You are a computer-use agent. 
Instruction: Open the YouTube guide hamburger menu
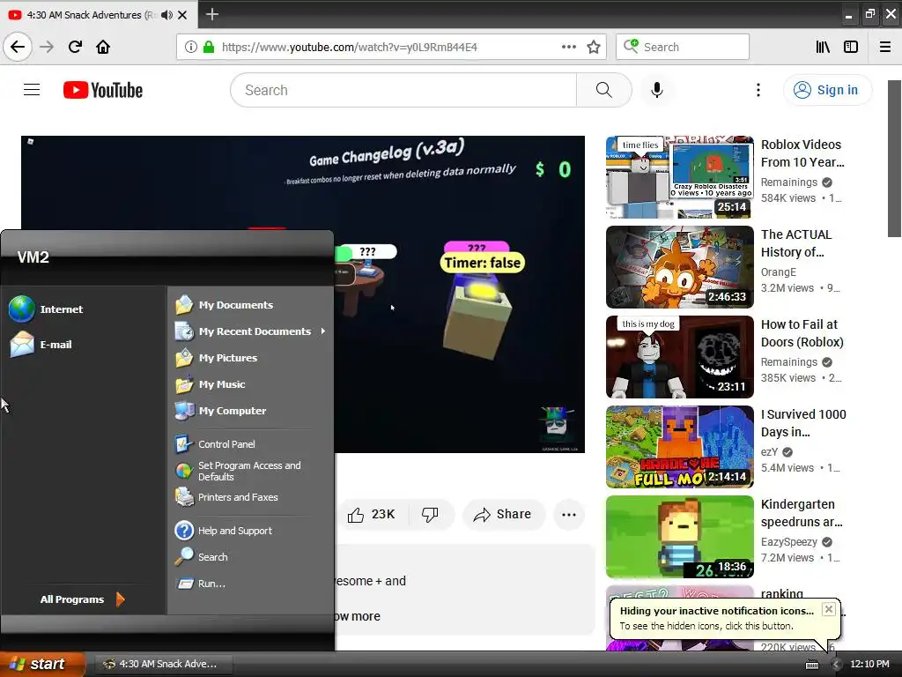[x=32, y=90]
